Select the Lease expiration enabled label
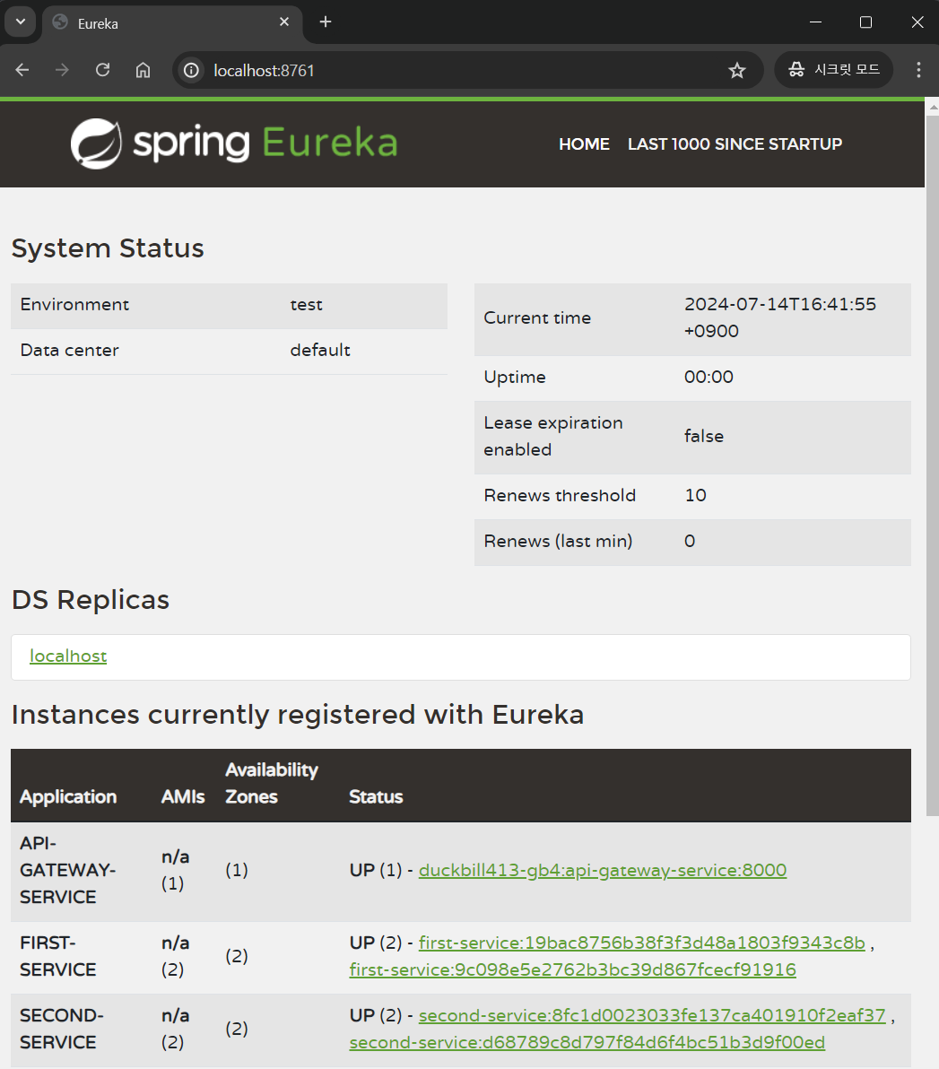 tap(553, 437)
